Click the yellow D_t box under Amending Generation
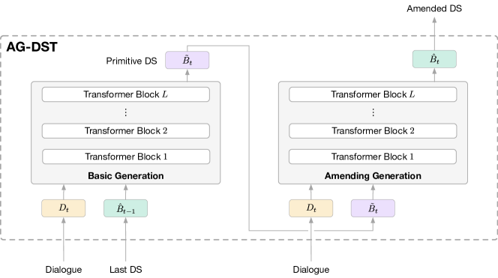498x278 pixels. pos(311,208)
